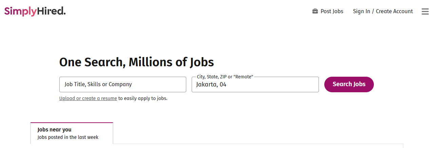441x148 pixels.
Task: Click the pink "Simply" part of the logo
Action: (x=20, y=11)
